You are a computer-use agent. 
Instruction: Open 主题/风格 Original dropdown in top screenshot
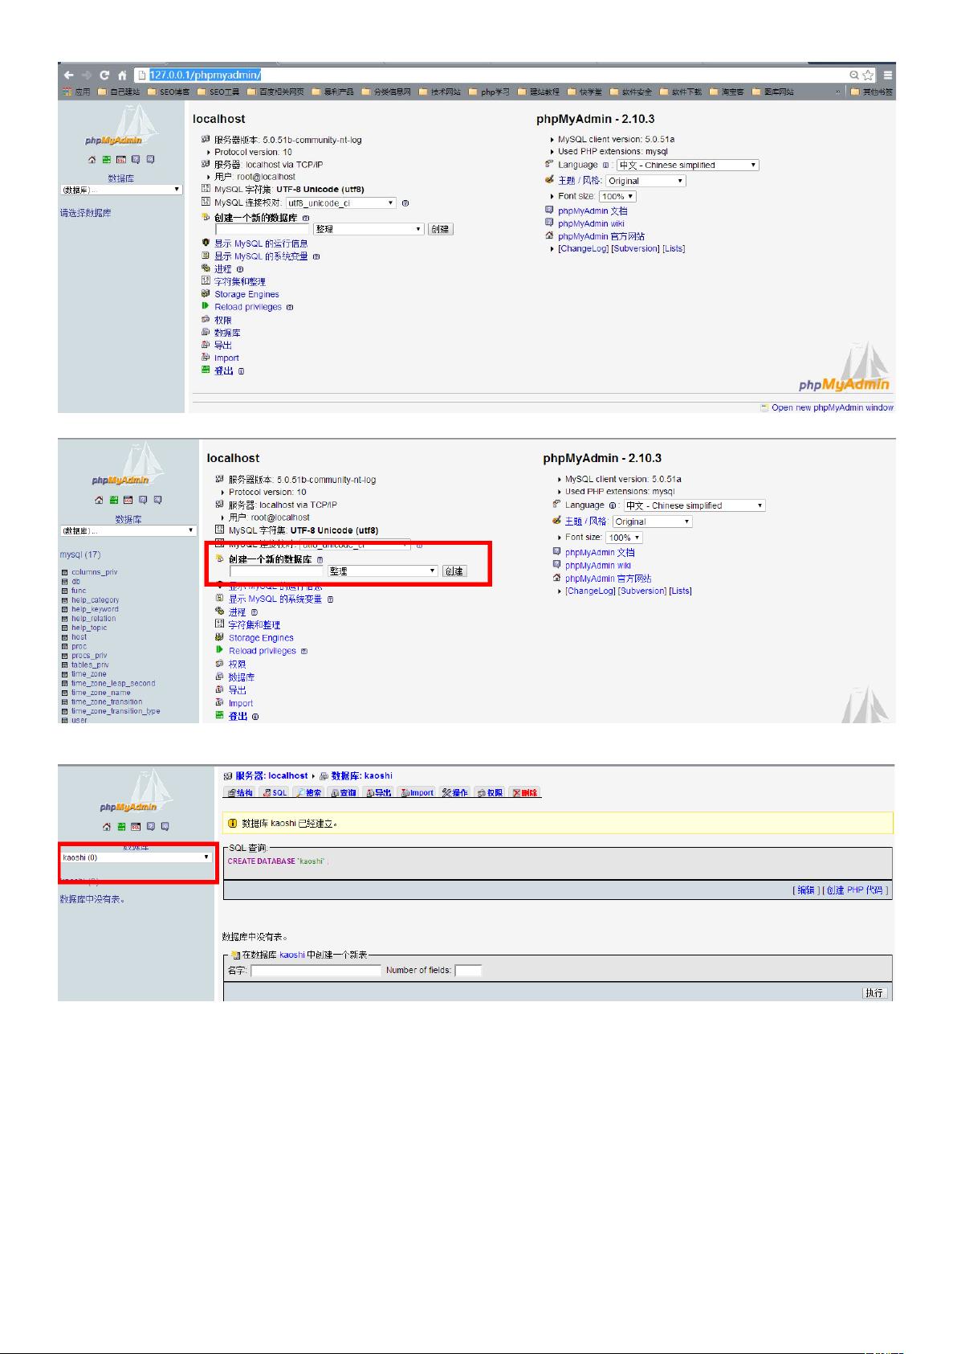pos(645,181)
